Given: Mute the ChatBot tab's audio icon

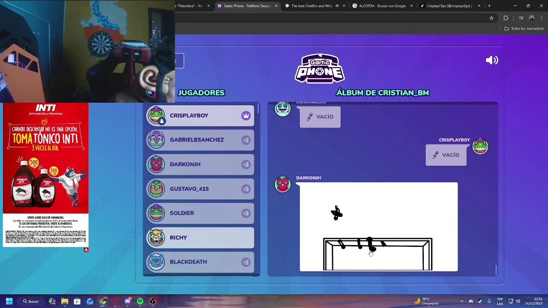Looking at the screenshot, I should coord(337,6).
